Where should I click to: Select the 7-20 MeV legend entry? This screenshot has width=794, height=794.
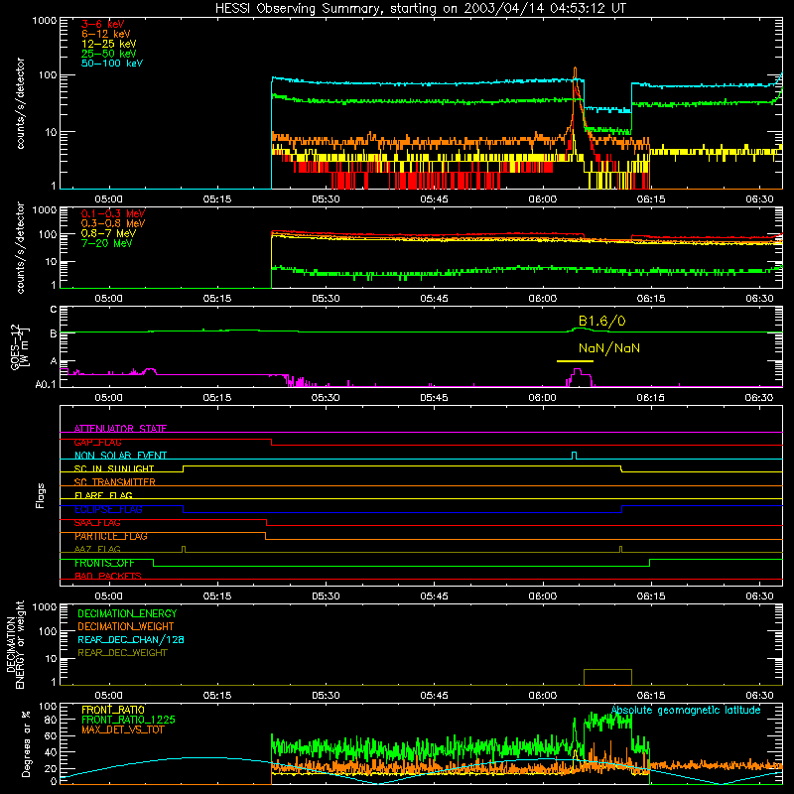106,243
